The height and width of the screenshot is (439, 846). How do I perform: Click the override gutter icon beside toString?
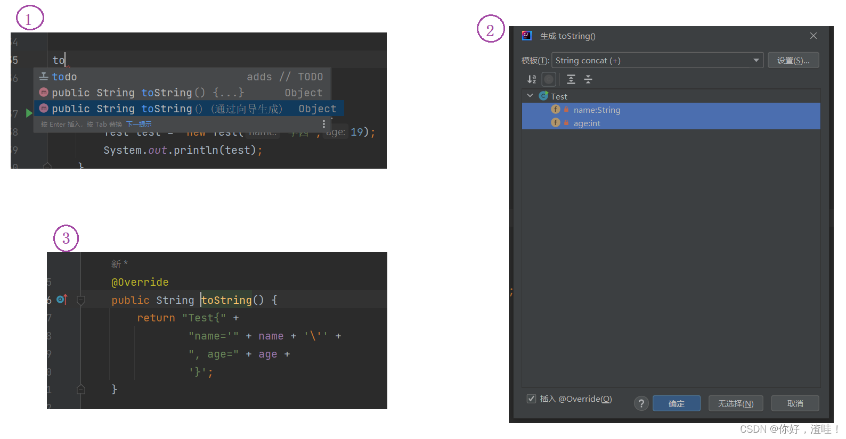click(62, 300)
